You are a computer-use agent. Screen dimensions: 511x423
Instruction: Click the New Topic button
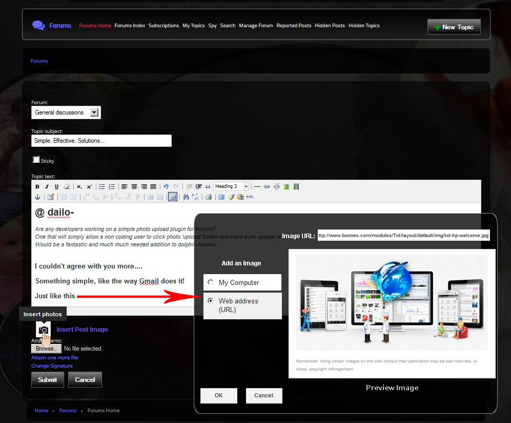[x=454, y=27]
